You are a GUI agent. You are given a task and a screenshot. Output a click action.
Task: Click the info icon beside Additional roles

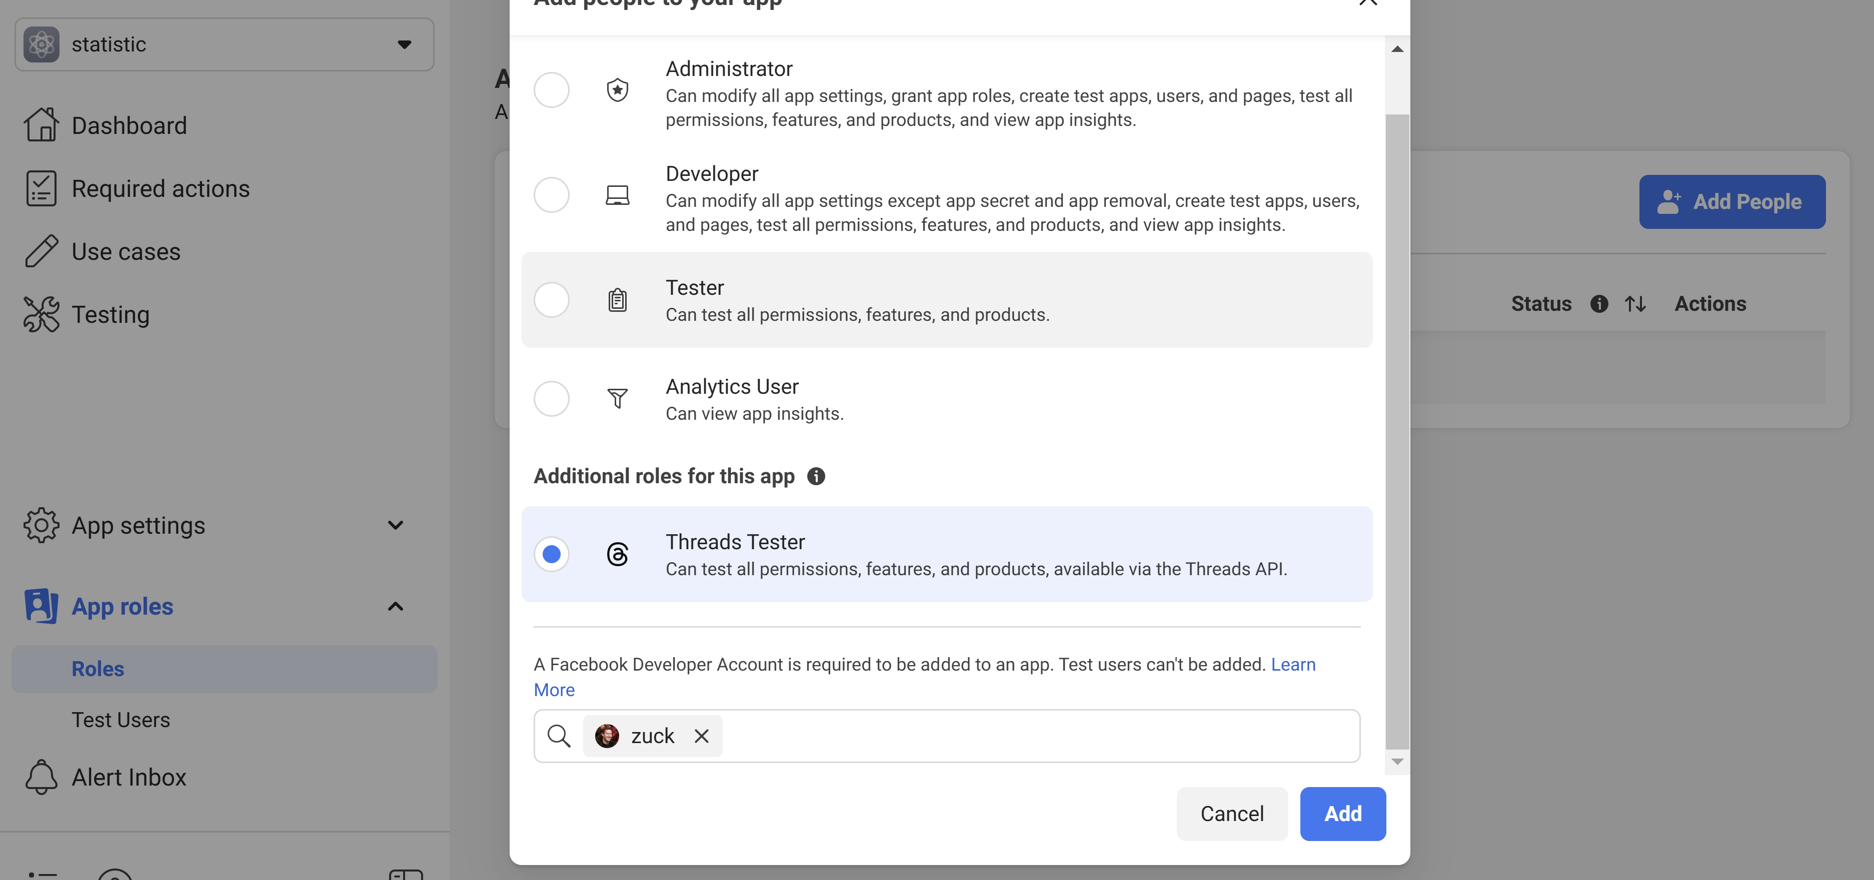click(x=816, y=476)
